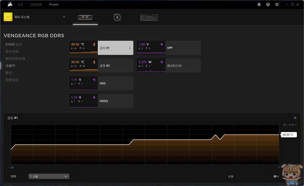304x186 pixels.
Task: Open 燈光效果 lighting effects section
Action: click(12, 52)
